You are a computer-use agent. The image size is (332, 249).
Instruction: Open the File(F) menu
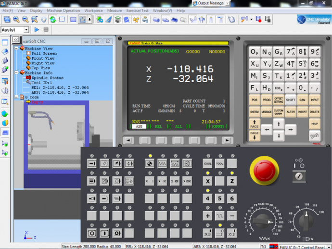coord(8,11)
